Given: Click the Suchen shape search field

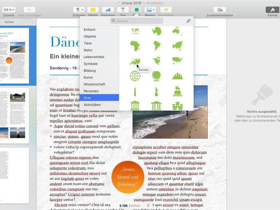Looking at the screenshot, I should pos(136,21).
